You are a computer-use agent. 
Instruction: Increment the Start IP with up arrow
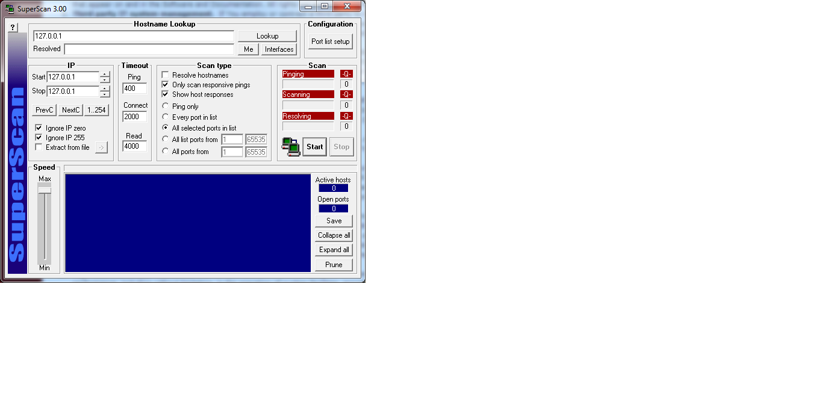point(105,74)
